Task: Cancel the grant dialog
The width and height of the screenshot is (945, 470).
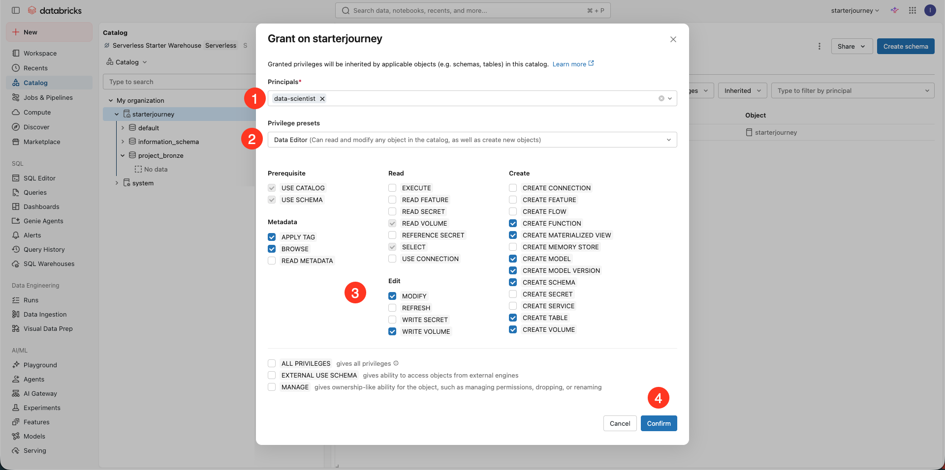Action: pos(620,423)
